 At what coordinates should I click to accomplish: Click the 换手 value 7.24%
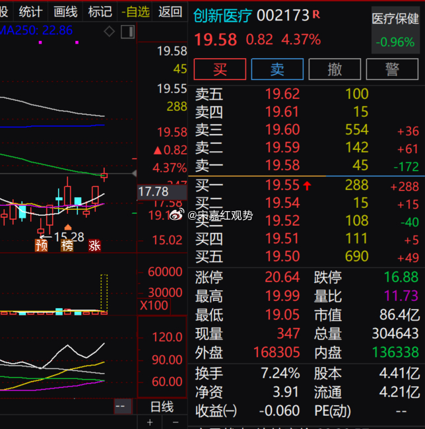(x=280, y=373)
